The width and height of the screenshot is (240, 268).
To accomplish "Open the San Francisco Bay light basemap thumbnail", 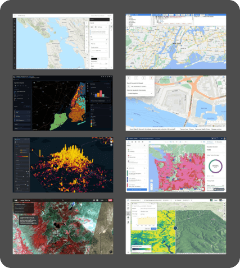I will [63, 41].
